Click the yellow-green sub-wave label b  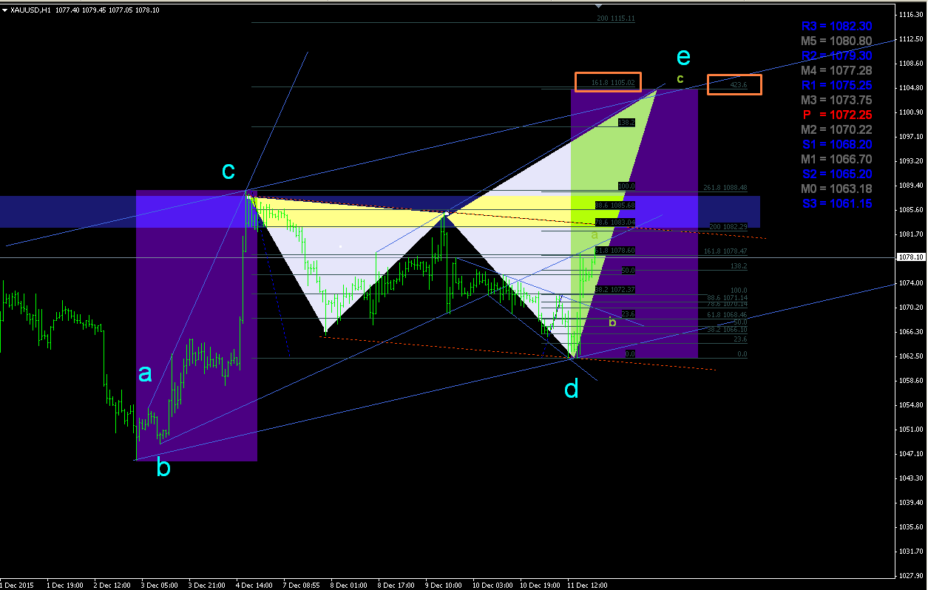coord(612,322)
